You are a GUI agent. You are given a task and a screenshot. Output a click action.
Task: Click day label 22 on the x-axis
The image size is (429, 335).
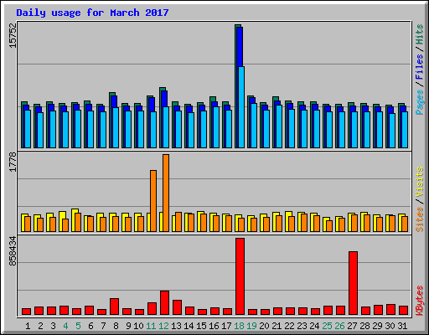tap(289, 326)
